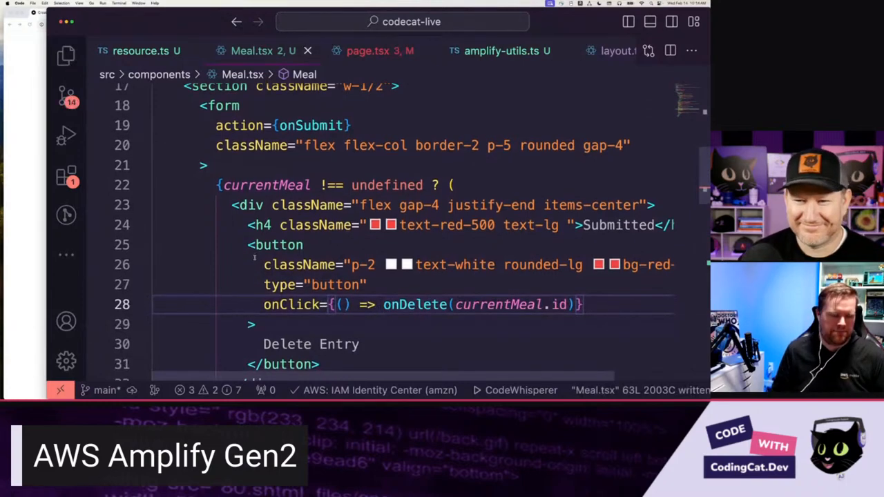884x497 pixels.
Task: Show additional views via the ellipsis icon
Action: (66, 255)
